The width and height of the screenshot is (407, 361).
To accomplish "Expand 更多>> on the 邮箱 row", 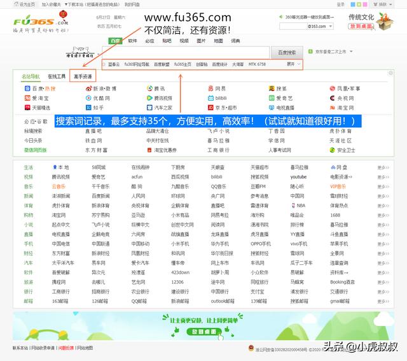I will (x=383, y=302).
